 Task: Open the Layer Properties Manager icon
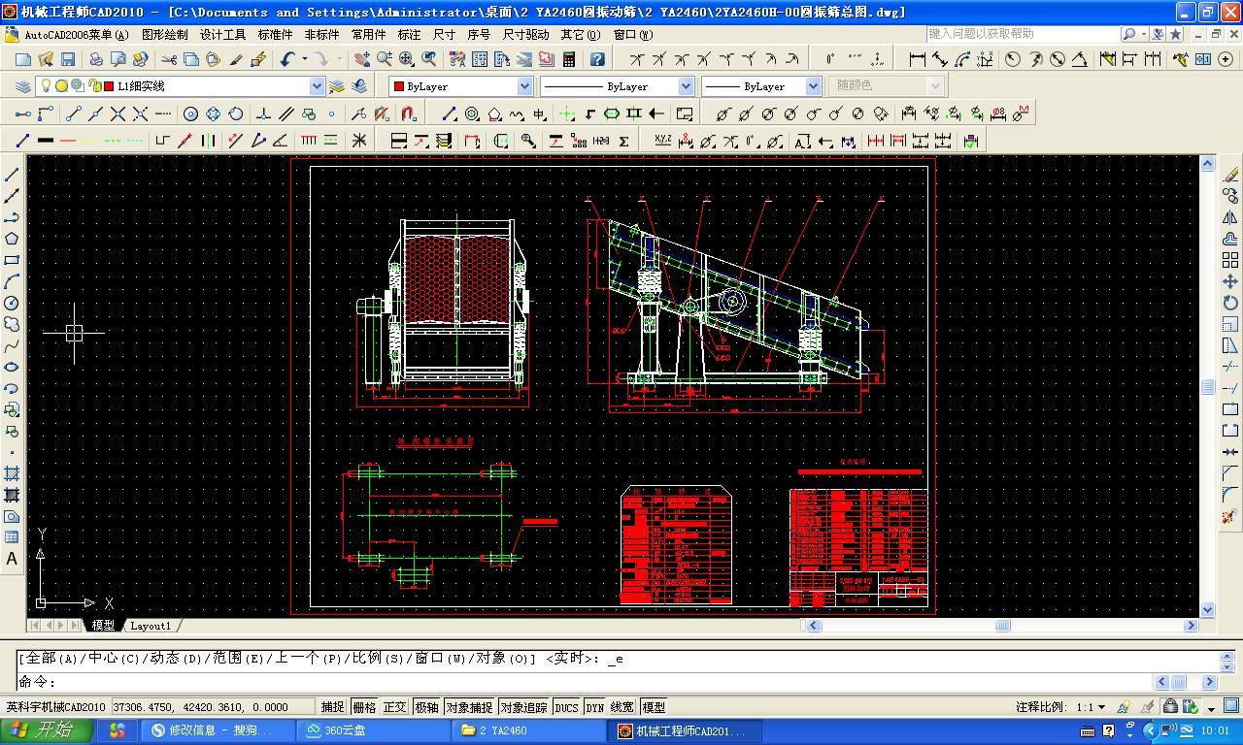coord(23,86)
